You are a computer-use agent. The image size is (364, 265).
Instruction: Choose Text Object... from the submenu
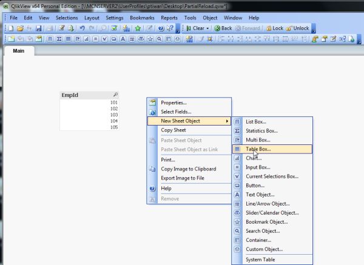272,195
